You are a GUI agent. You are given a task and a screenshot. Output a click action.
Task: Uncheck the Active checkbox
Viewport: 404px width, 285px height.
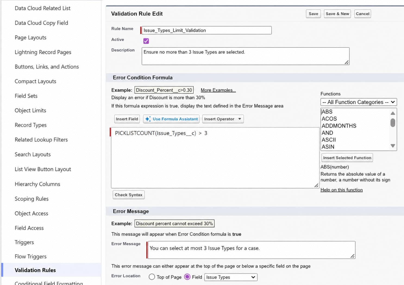click(146, 41)
